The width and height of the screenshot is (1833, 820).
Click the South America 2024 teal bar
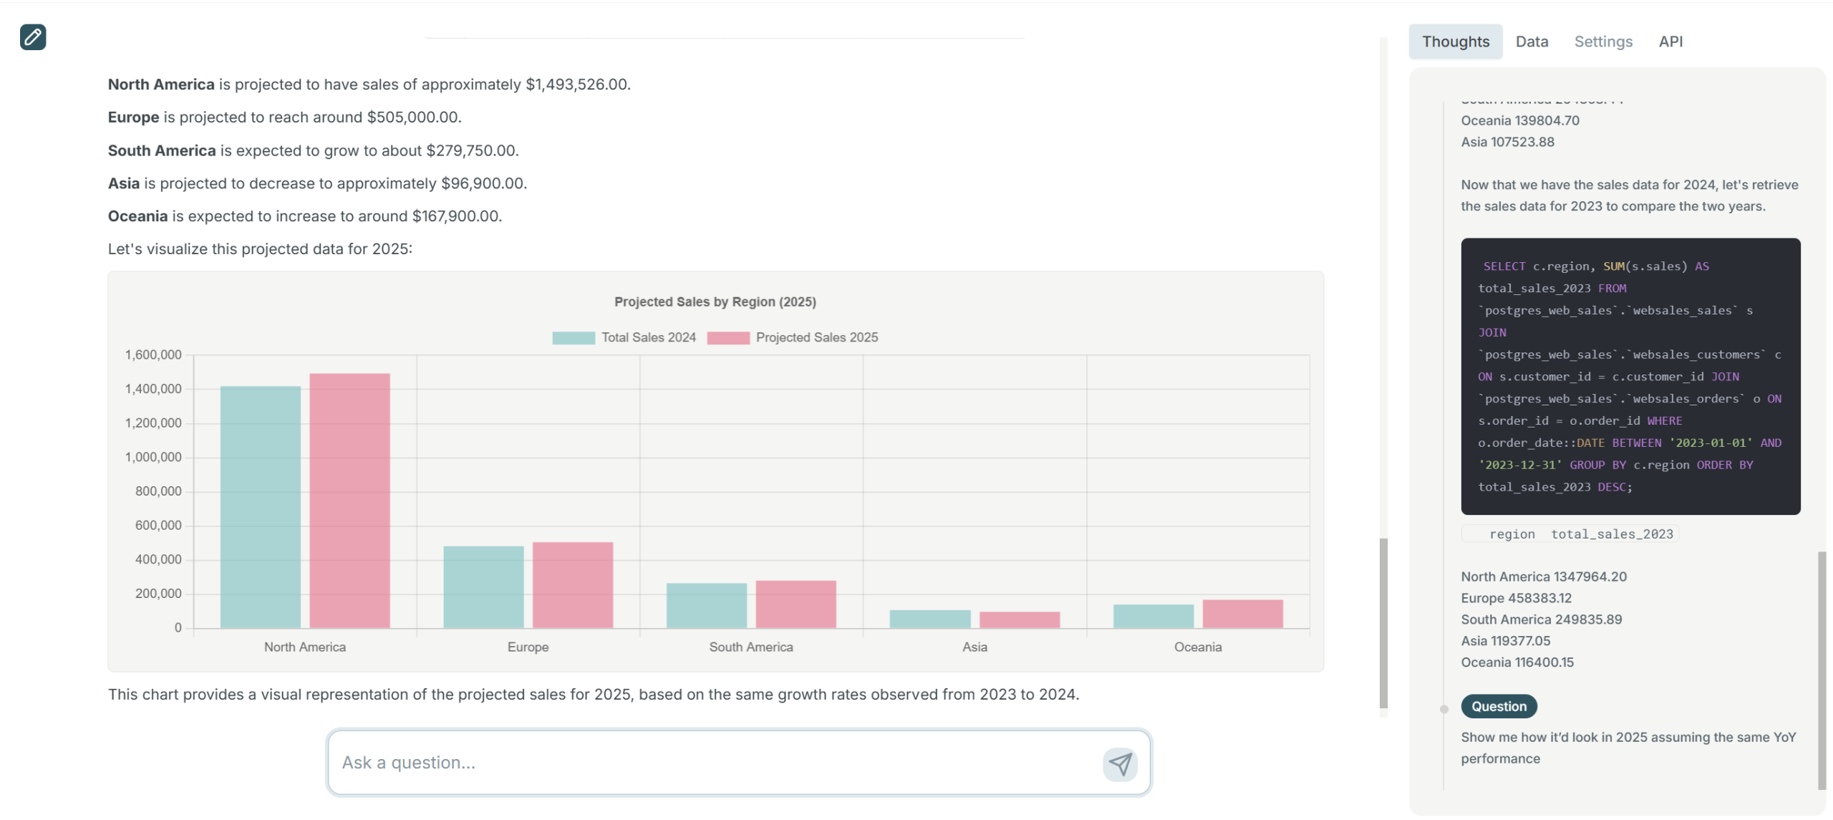pos(706,605)
